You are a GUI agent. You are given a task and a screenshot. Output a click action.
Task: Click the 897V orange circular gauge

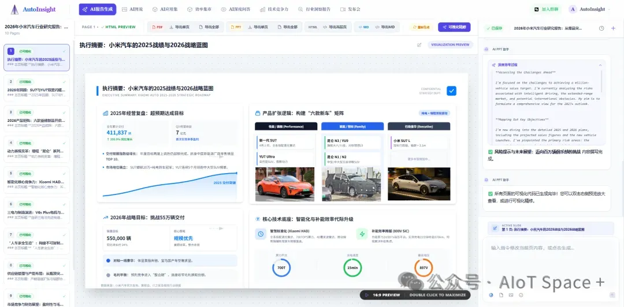[x=424, y=268]
